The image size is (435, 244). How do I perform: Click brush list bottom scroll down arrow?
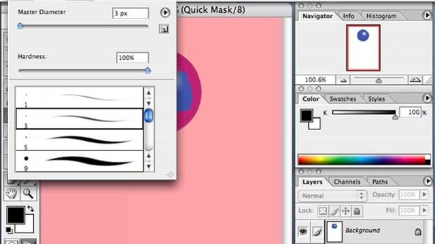(x=149, y=167)
